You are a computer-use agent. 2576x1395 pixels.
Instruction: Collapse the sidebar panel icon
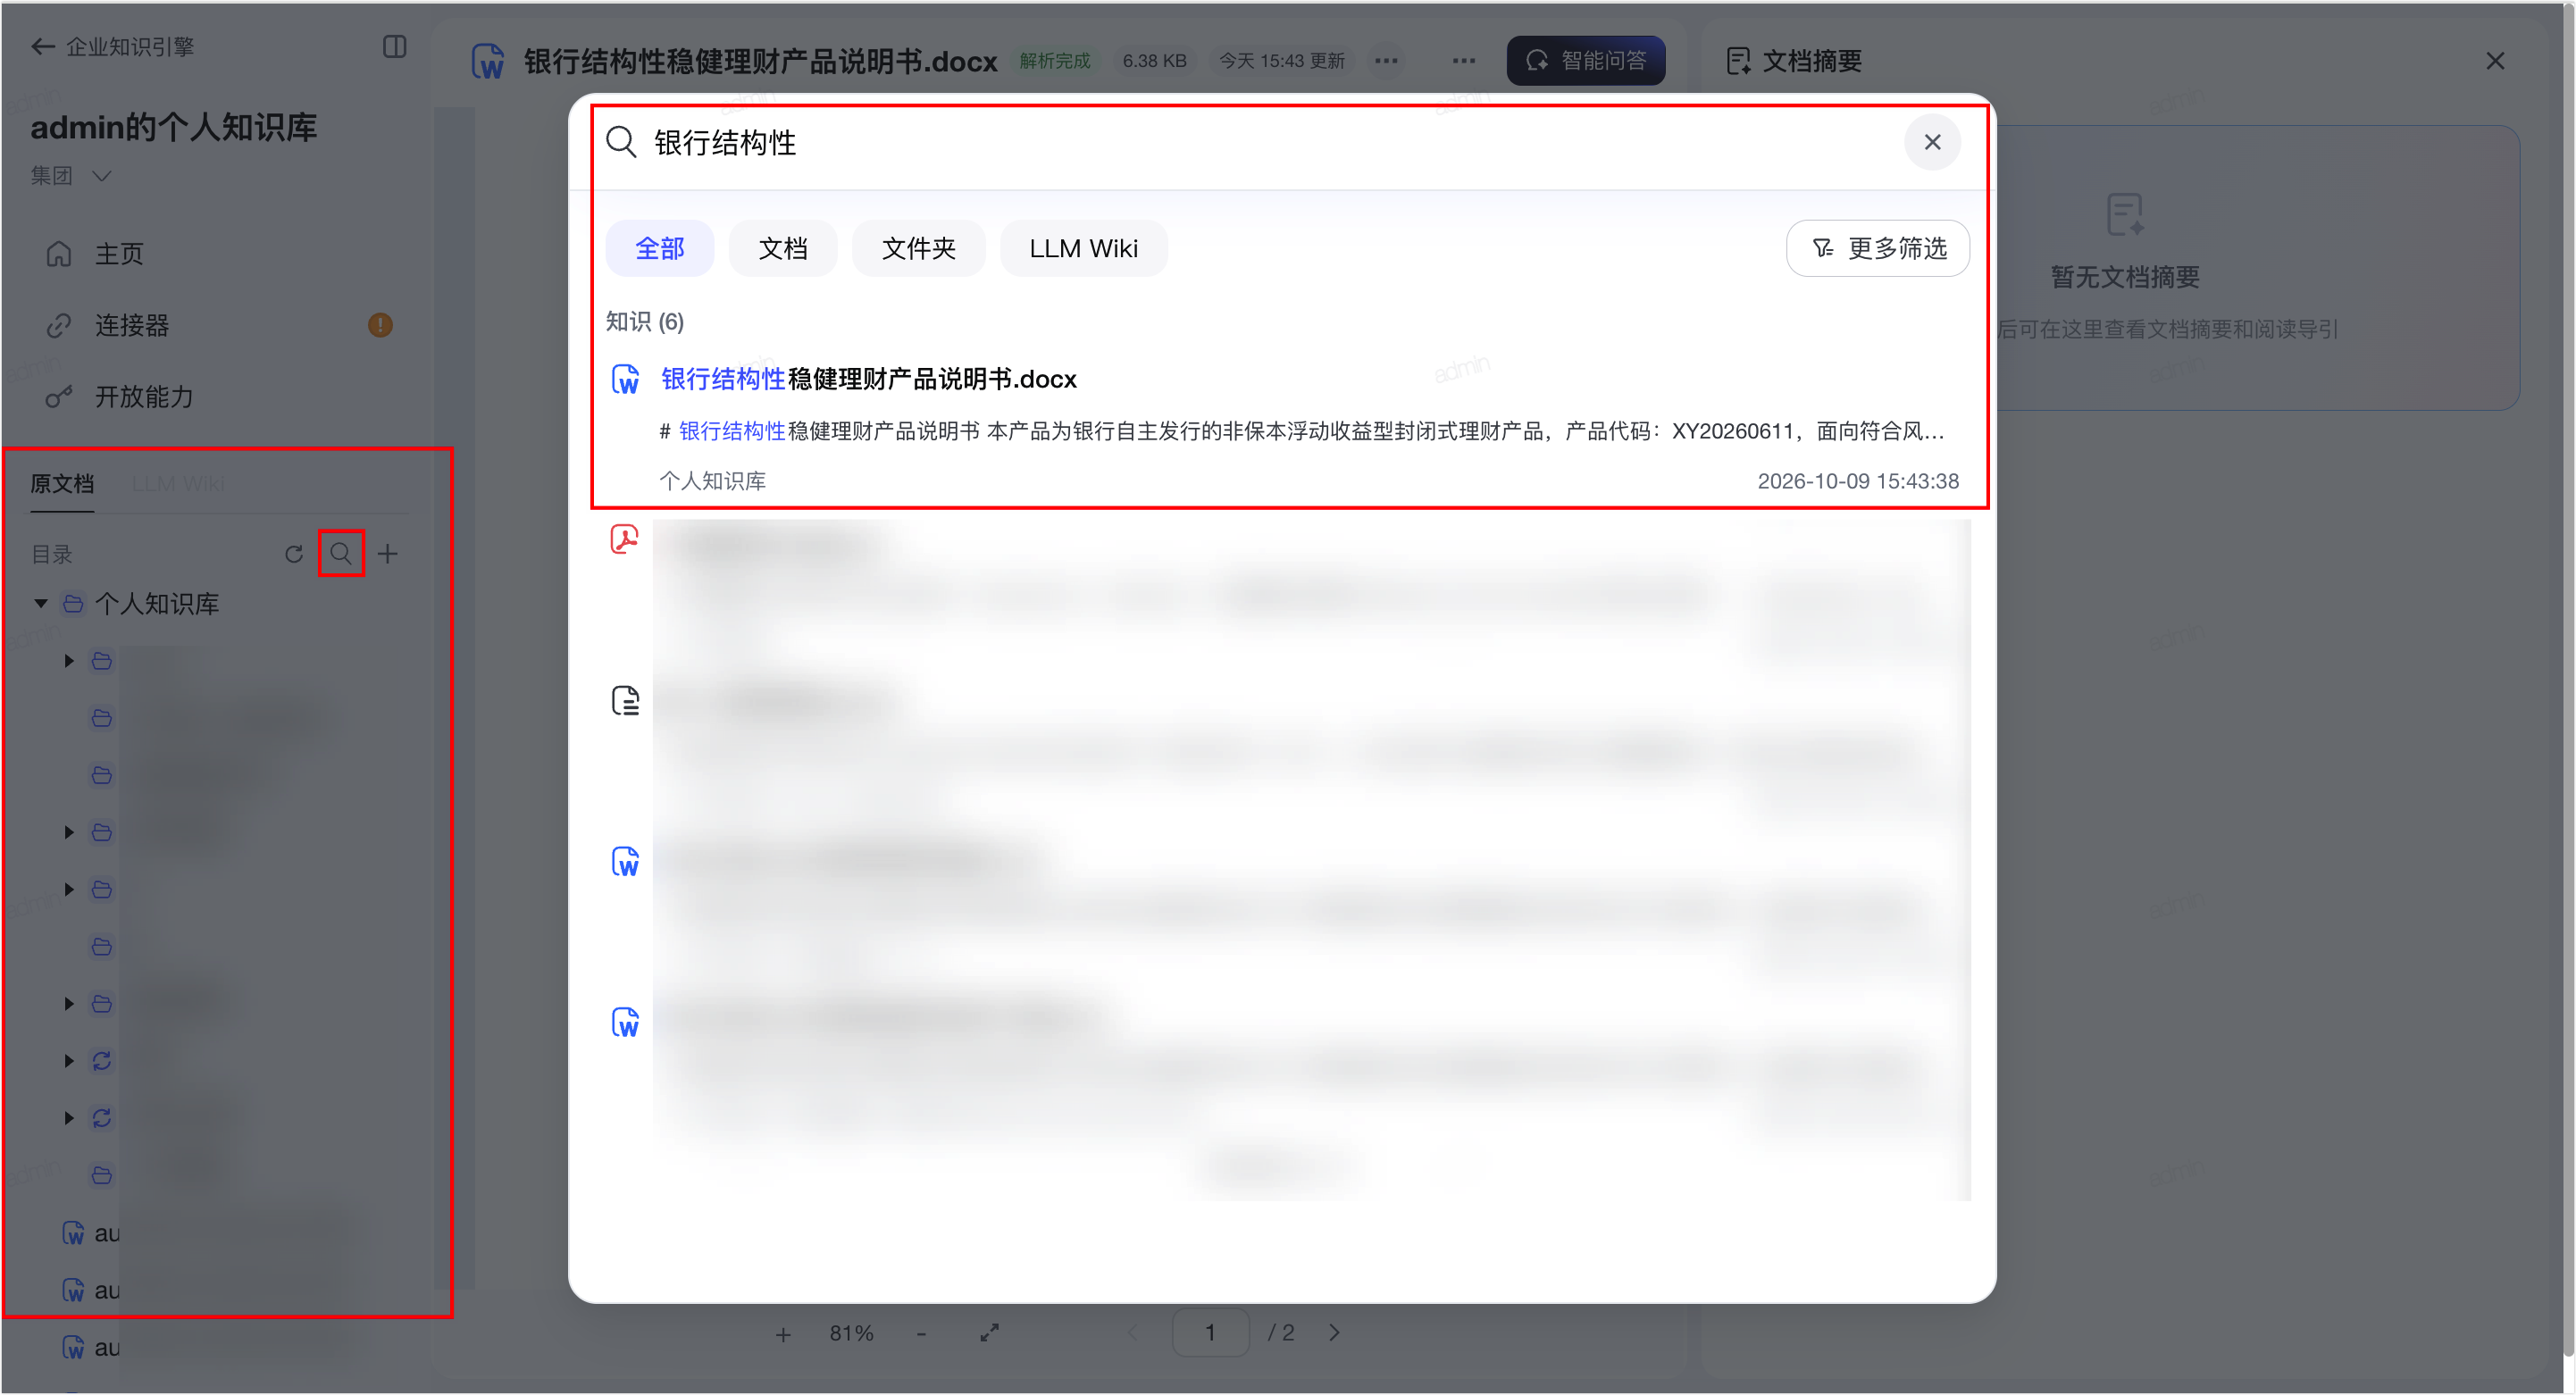coord(394,46)
